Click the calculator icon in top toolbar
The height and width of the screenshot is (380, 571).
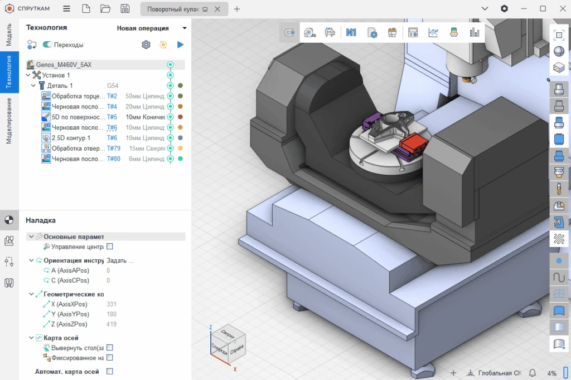pos(413,33)
